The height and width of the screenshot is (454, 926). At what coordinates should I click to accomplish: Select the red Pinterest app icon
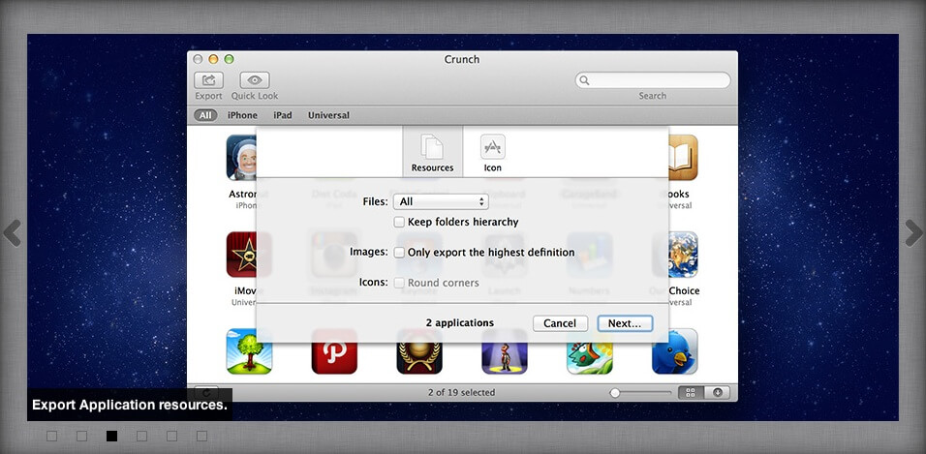coord(334,351)
